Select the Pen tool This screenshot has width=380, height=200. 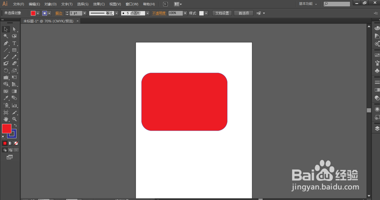(6, 43)
